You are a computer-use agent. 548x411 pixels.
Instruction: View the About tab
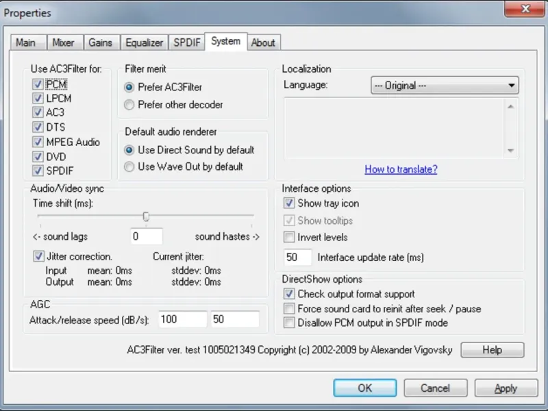pos(264,42)
